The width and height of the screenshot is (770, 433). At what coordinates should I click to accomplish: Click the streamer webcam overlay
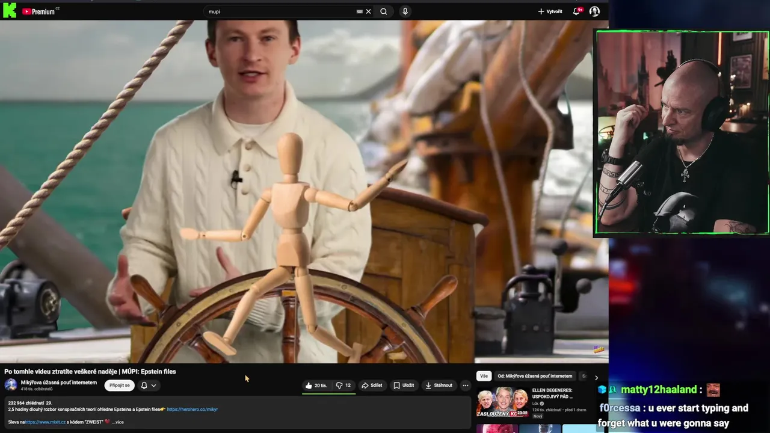click(683, 132)
